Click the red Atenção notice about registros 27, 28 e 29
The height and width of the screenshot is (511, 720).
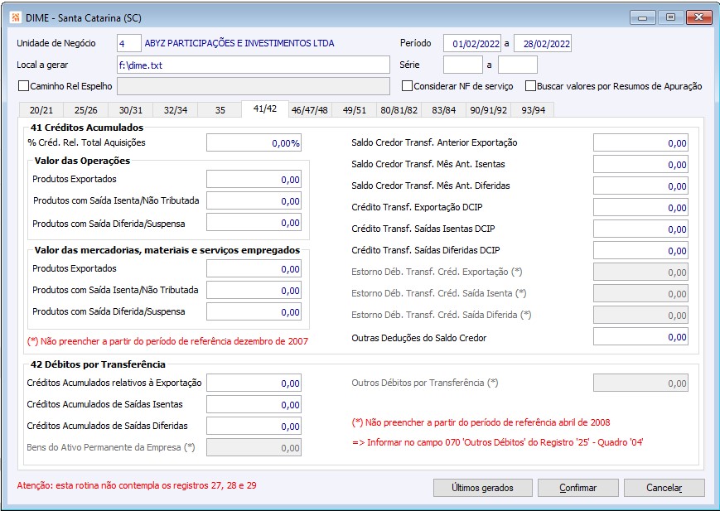pyautogui.click(x=137, y=485)
